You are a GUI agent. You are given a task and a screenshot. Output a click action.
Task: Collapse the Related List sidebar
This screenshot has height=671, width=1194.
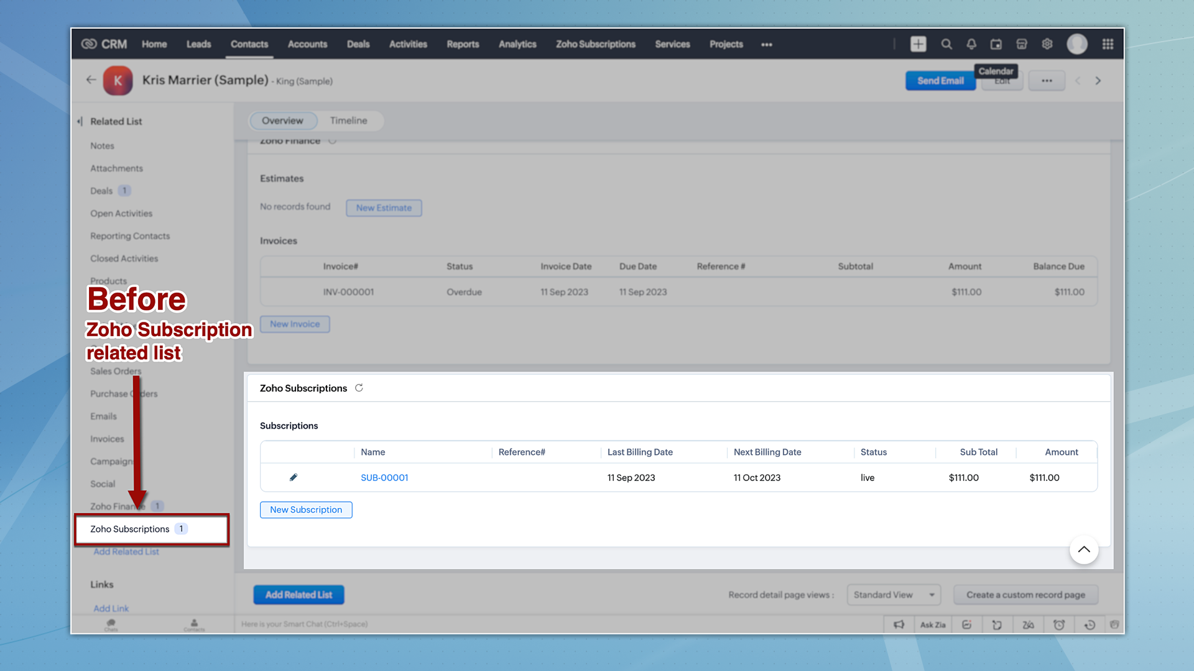click(80, 122)
